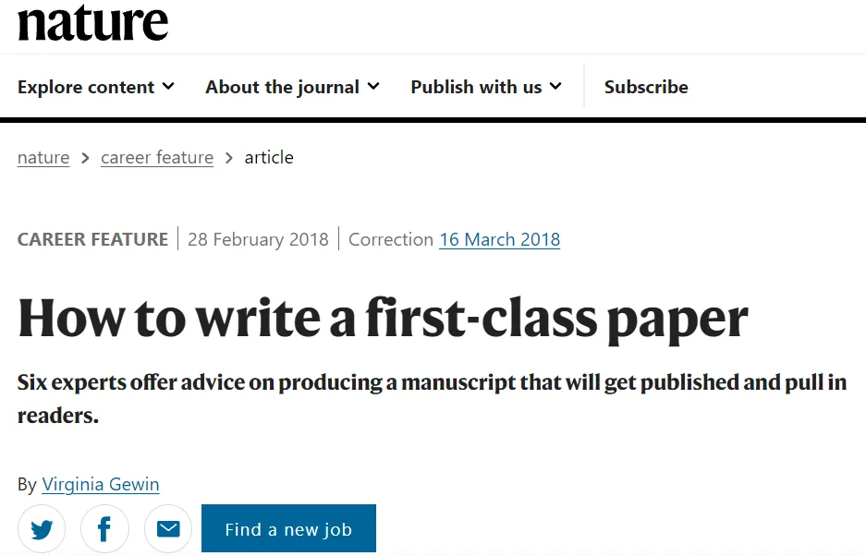Image resolution: width=866 pixels, height=556 pixels.
Task: Open the Publish with us menu
Action: click(x=476, y=87)
